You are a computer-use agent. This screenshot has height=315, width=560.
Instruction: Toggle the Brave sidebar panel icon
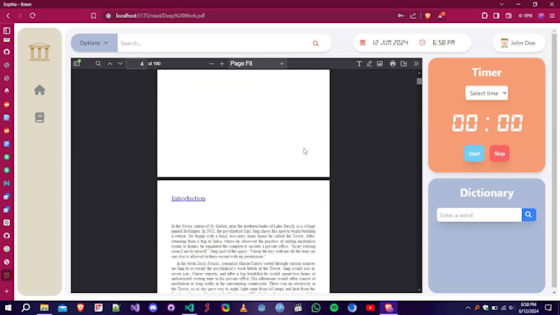coord(497,16)
